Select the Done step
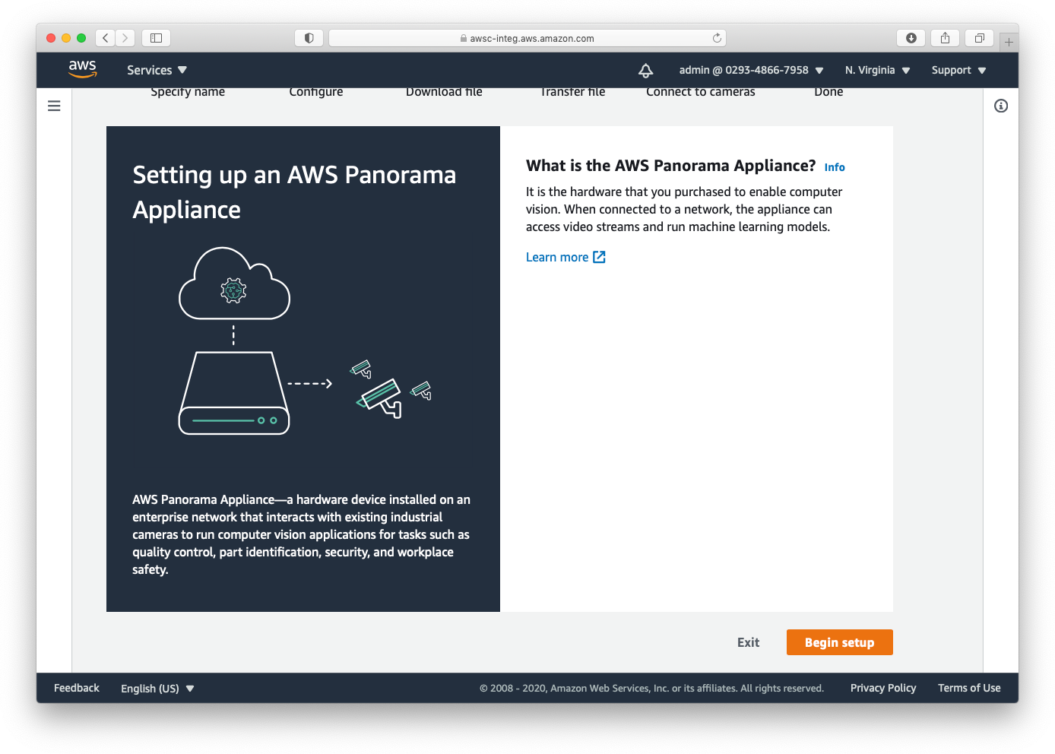 tap(828, 92)
